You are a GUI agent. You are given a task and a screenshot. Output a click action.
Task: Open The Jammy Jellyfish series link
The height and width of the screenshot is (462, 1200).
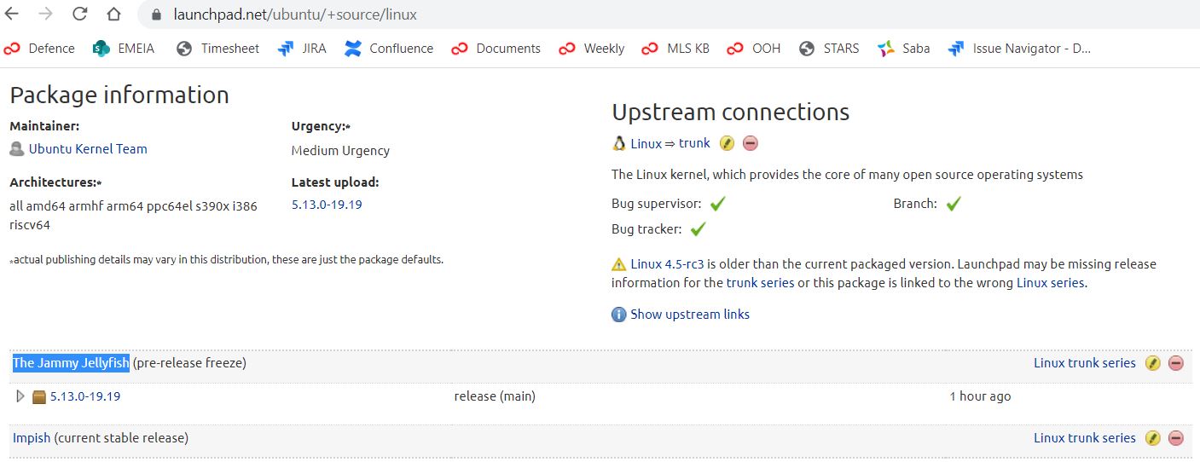(x=71, y=363)
